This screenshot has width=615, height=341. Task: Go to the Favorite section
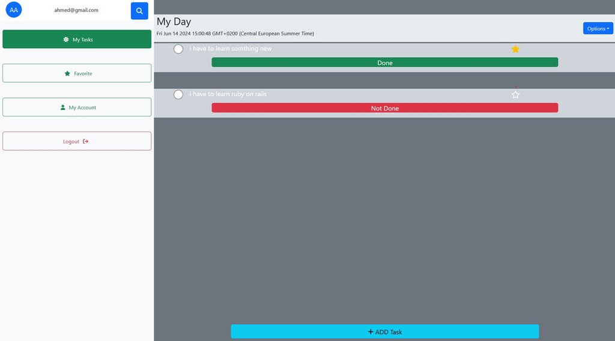(x=77, y=73)
